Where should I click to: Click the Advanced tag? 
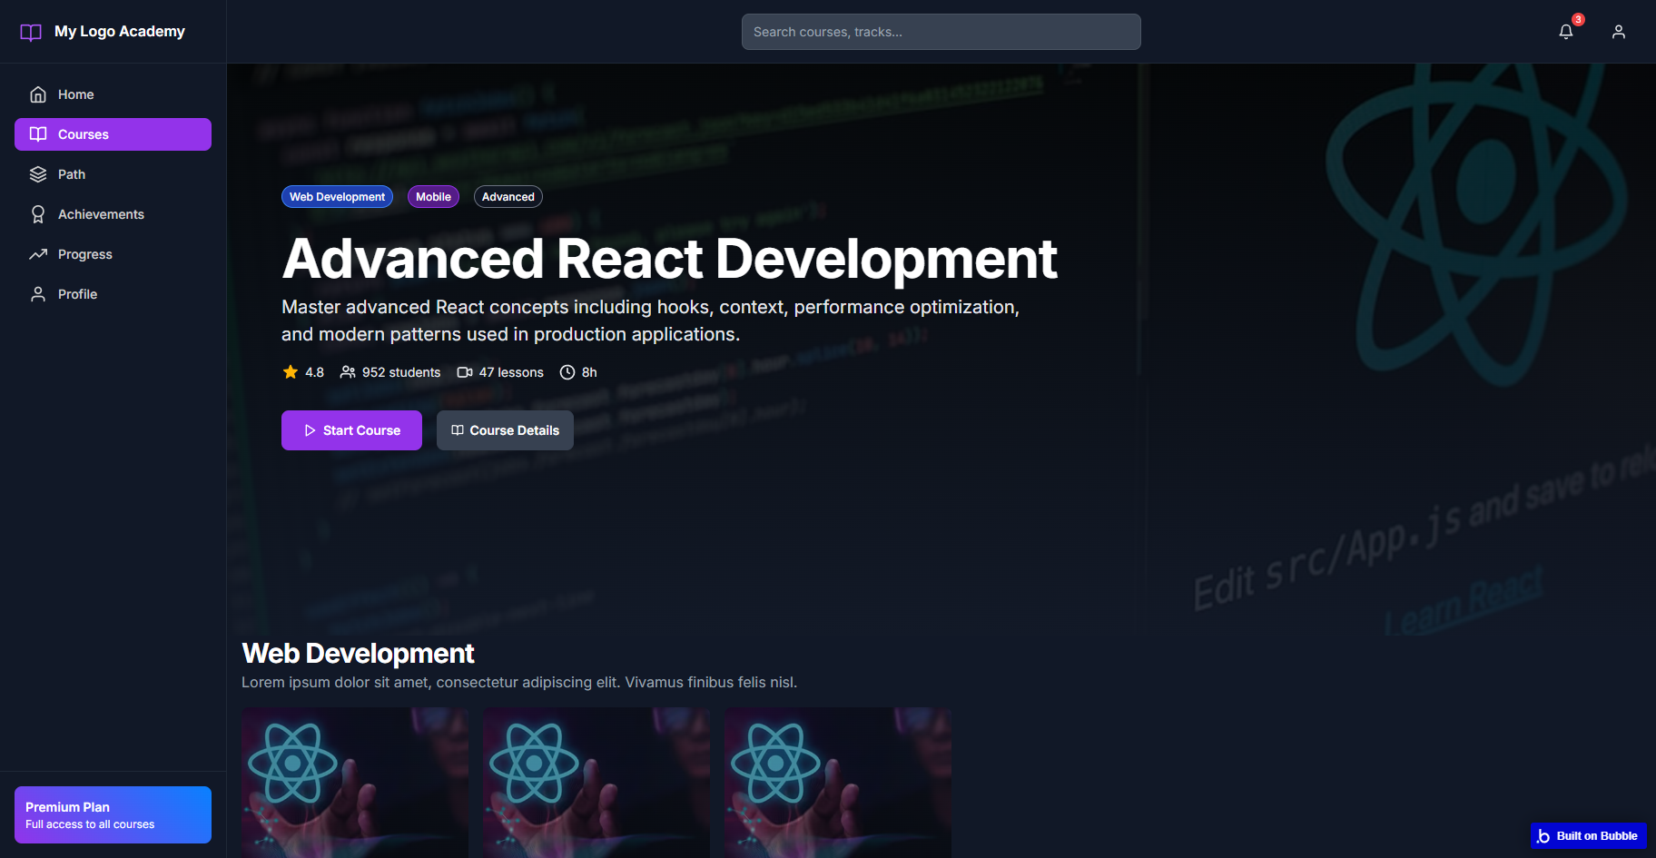pyautogui.click(x=508, y=197)
